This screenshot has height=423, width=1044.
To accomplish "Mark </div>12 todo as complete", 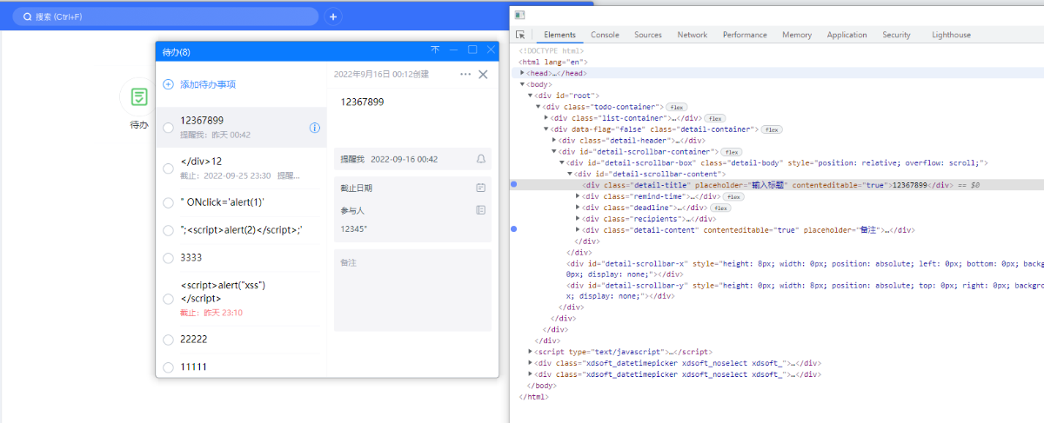I will [169, 169].
